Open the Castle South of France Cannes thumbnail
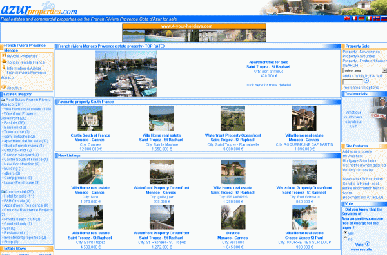 [90, 118]
